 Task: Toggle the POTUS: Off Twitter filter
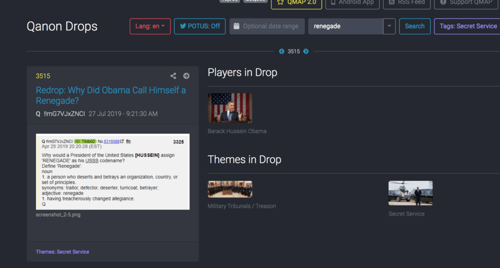tap(200, 26)
